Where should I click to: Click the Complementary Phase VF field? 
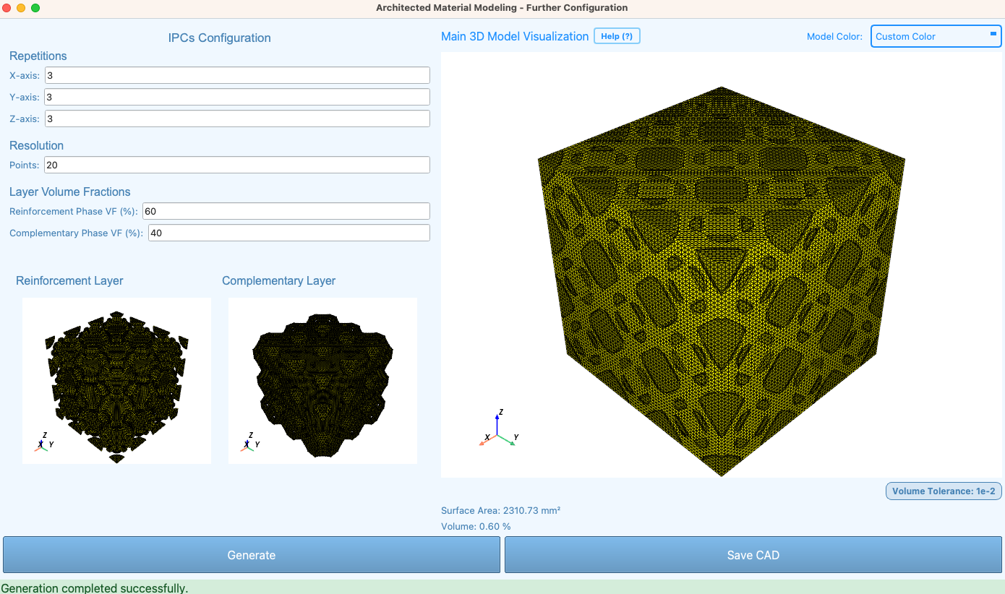[x=289, y=233]
